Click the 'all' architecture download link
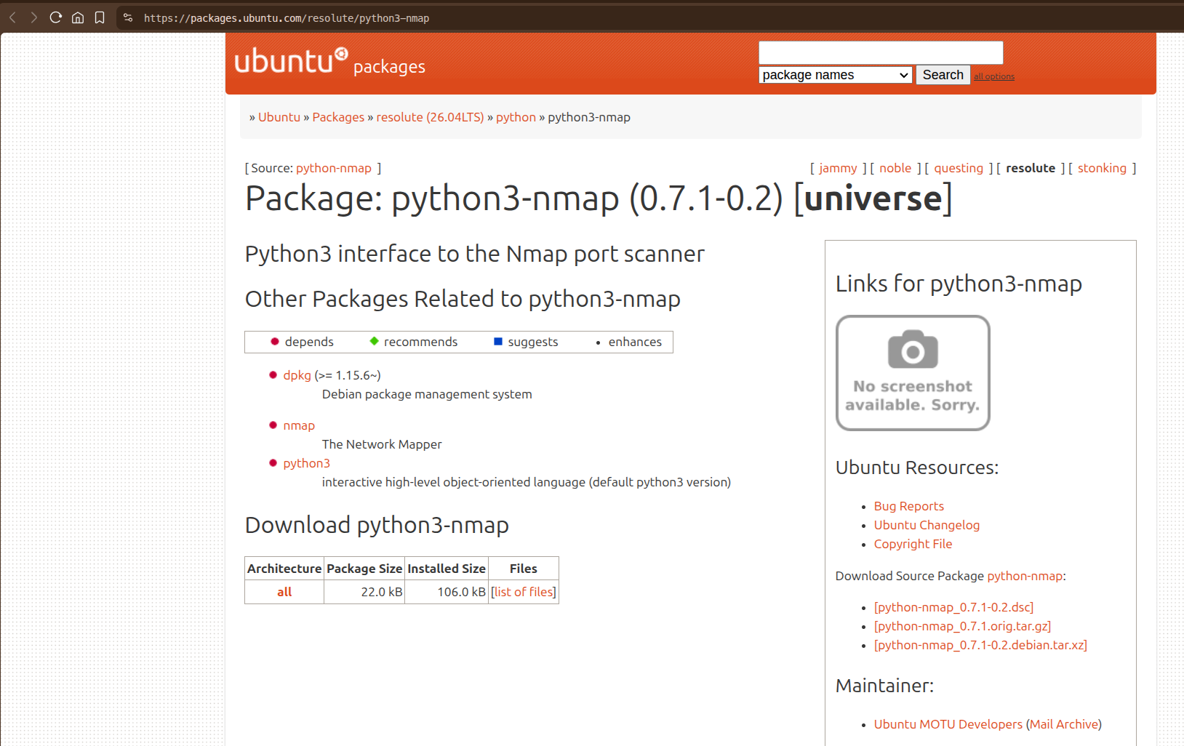 coord(284,592)
